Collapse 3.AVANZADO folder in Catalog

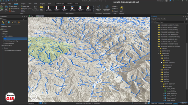(x=159, y=53)
